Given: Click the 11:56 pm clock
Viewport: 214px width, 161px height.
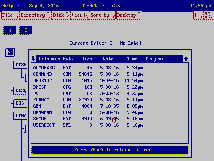Looking at the screenshot, I should [x=201, y=6].
